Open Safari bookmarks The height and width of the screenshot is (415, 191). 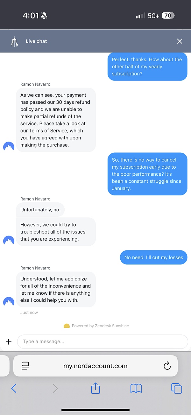136,388
